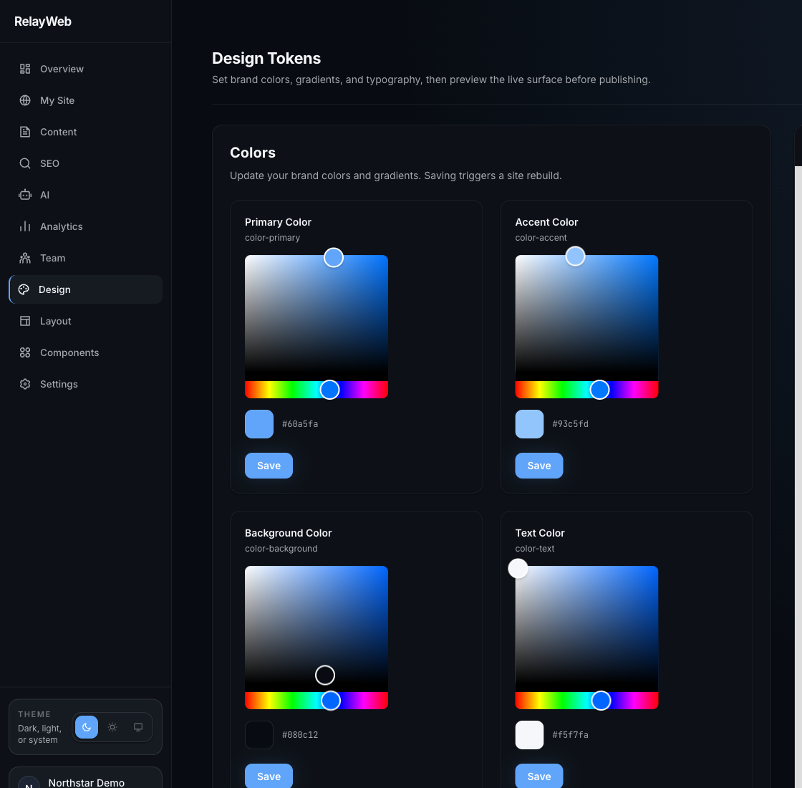Click the Accent Color preview swatch
The image size is (802, 788).
tap(529, 424)
